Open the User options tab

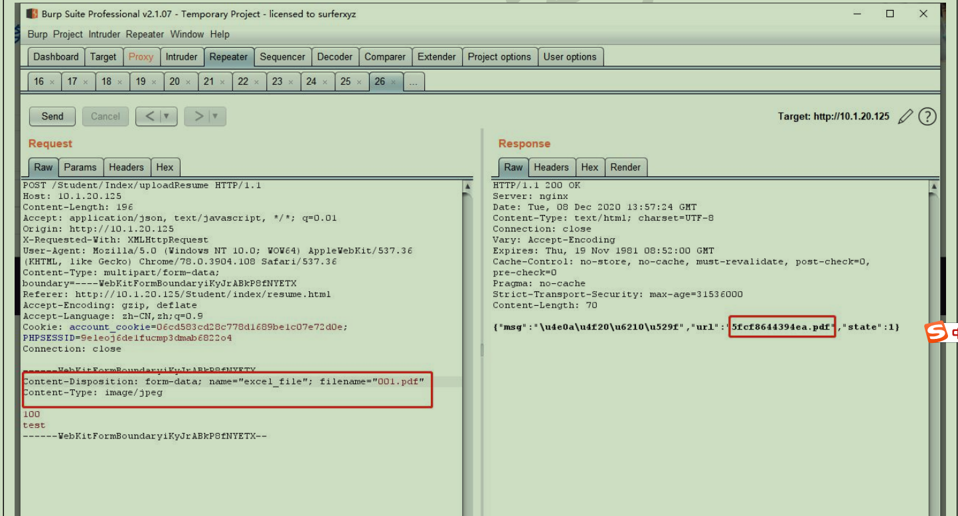[570, 57]
